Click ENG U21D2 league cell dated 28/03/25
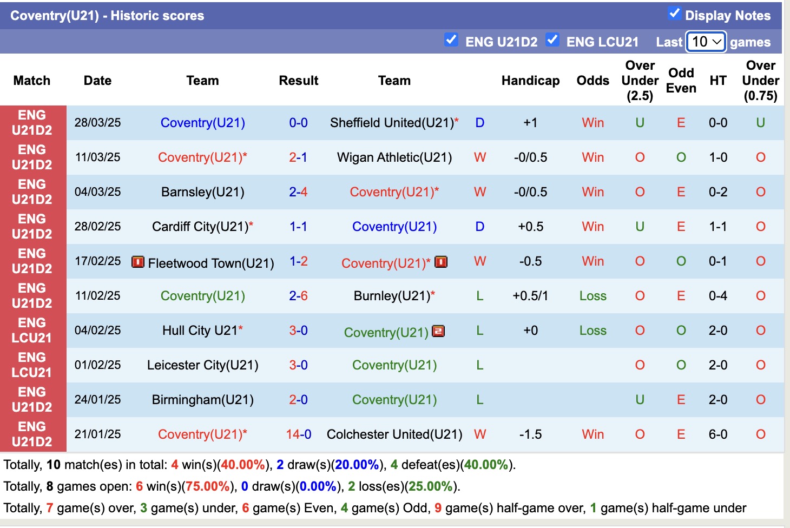This screenshot has width=790, height=528. [x=32, y=123]
